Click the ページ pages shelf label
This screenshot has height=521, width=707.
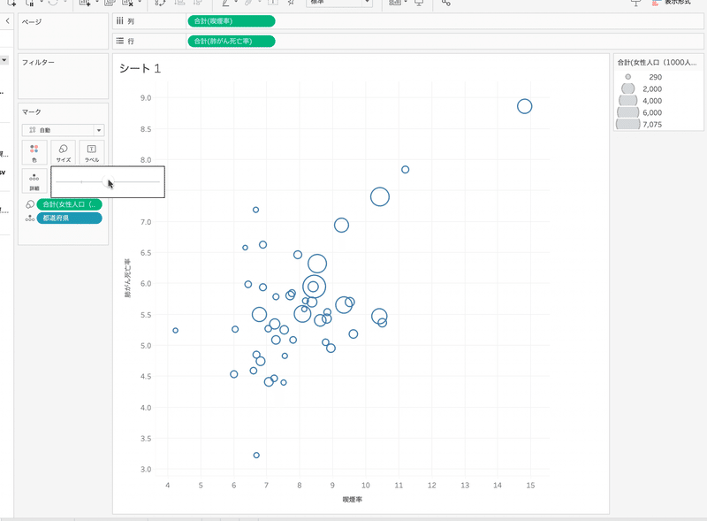point(32,21)
